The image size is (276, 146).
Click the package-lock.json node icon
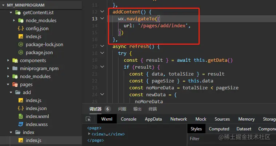pyautogui.click(x=21, y=45)
